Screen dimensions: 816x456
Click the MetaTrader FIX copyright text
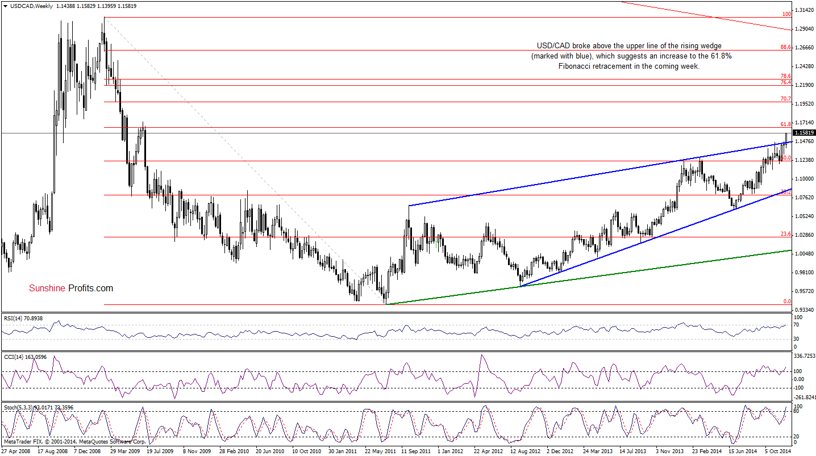coord(75,441)
